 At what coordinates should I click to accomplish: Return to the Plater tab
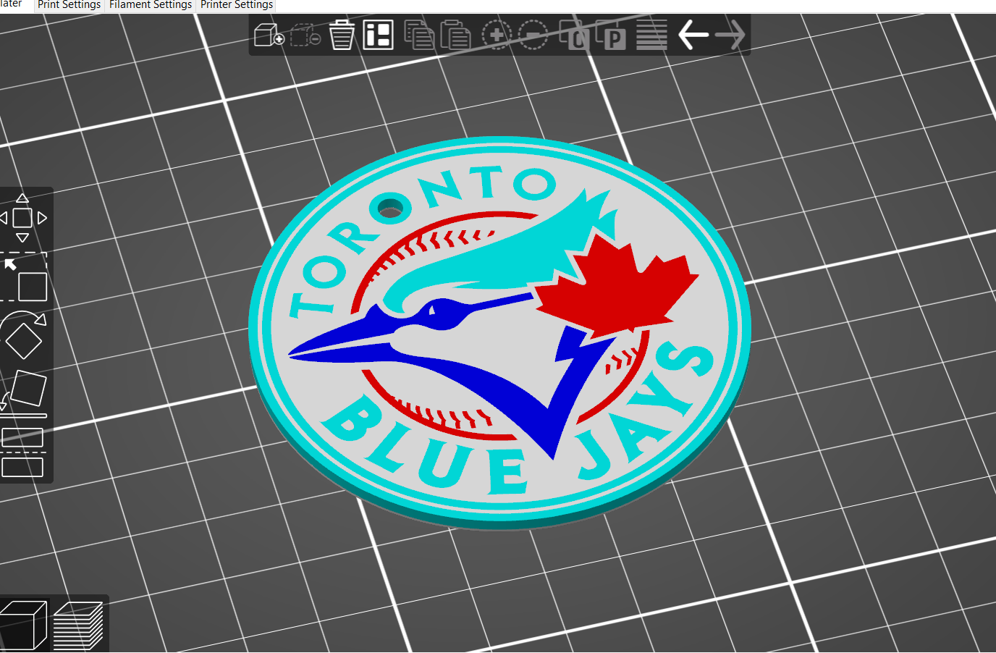12,4
